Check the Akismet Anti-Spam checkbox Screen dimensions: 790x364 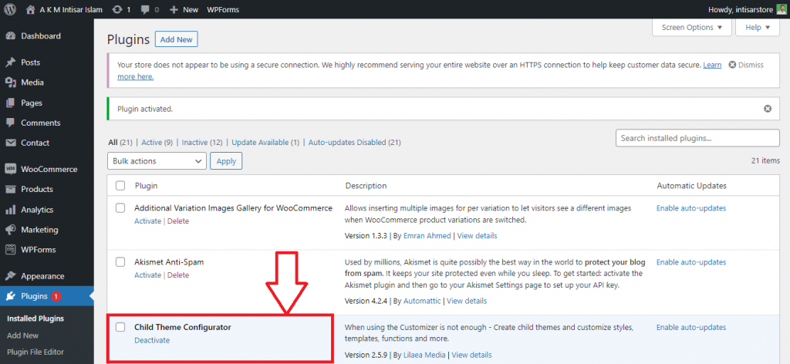point(120,261)
